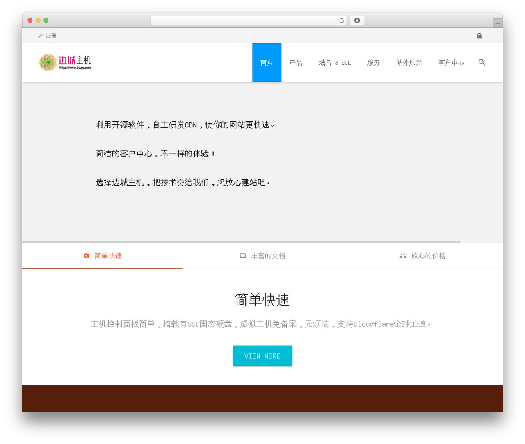Click the VIEW MORE button
The image size is (525, 444).
262,356
